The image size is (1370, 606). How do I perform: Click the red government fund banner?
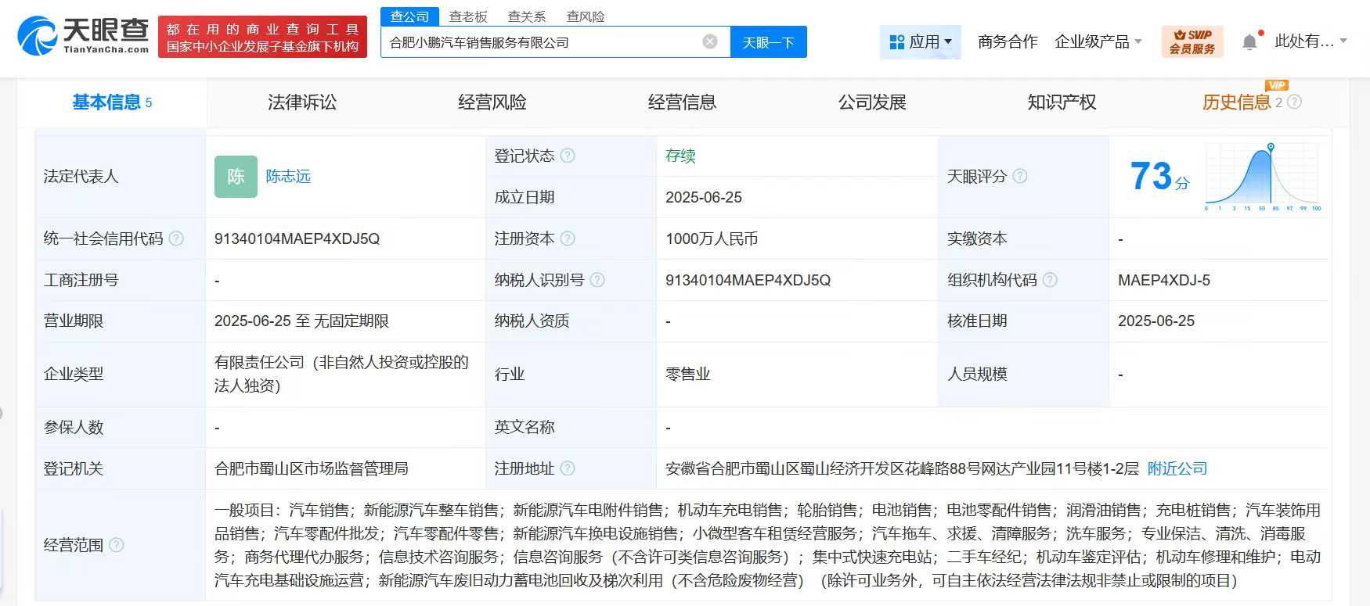pos(262,37)
